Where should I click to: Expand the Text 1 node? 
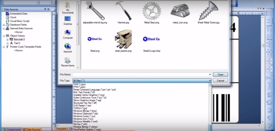click(7, 43)
